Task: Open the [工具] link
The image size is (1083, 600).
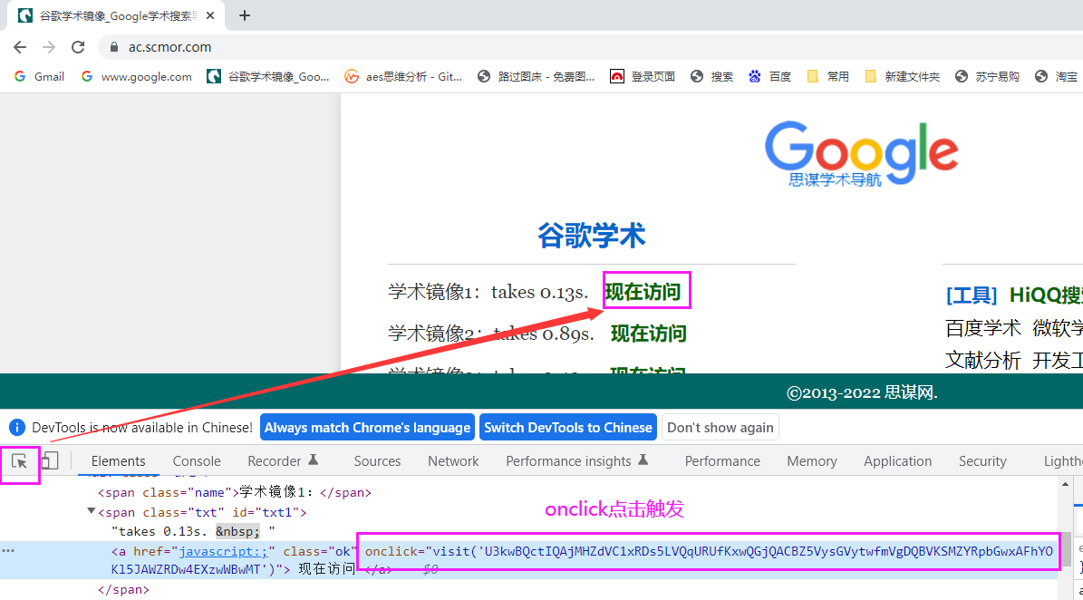Action: 972,295
